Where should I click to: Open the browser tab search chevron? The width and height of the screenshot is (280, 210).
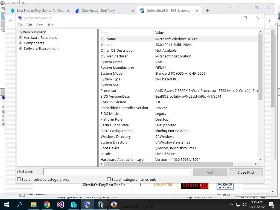(231, 8)
